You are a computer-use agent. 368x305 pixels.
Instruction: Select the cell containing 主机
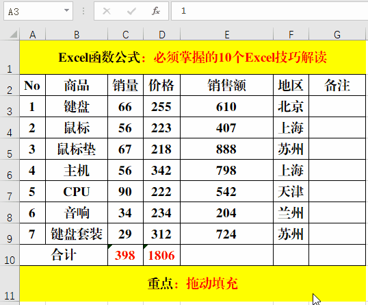click(x=77, y=170)
